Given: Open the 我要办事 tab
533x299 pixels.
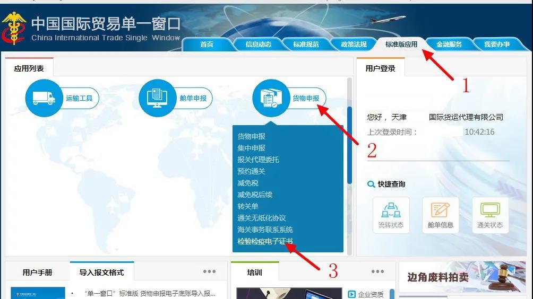Looking at the screenshot, I should click(x=497, y=45).
